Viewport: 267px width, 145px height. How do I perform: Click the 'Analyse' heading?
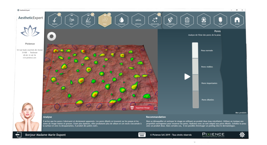(x=47, y=117)
